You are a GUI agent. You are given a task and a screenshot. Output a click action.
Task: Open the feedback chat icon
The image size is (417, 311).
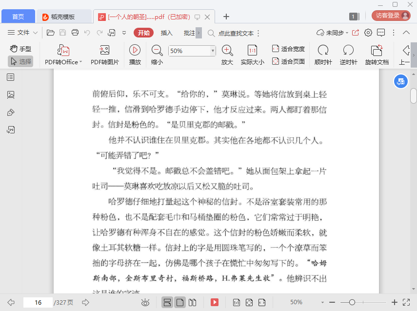tap(381, 33)
